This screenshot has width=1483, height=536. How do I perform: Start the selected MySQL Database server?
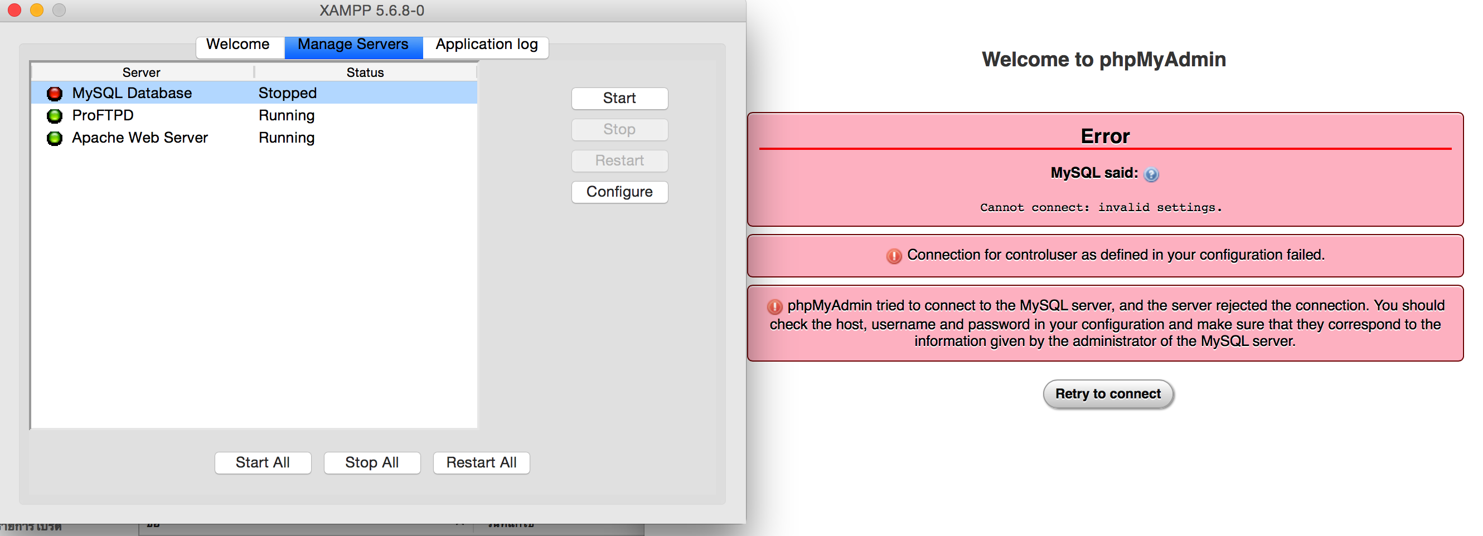619,98
